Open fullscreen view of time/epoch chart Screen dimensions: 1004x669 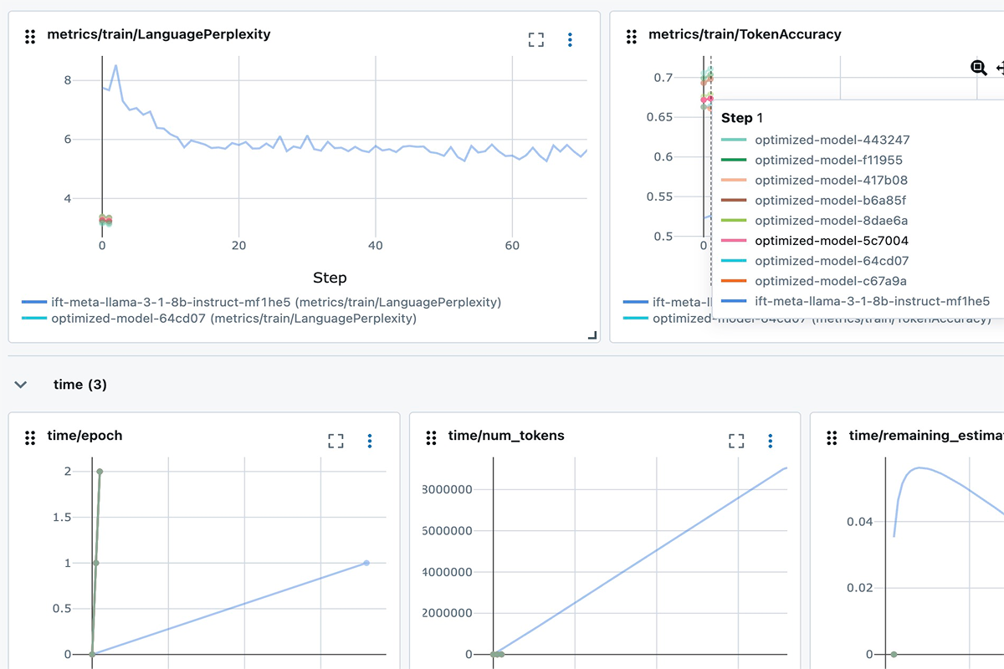[x=336, y=441]
